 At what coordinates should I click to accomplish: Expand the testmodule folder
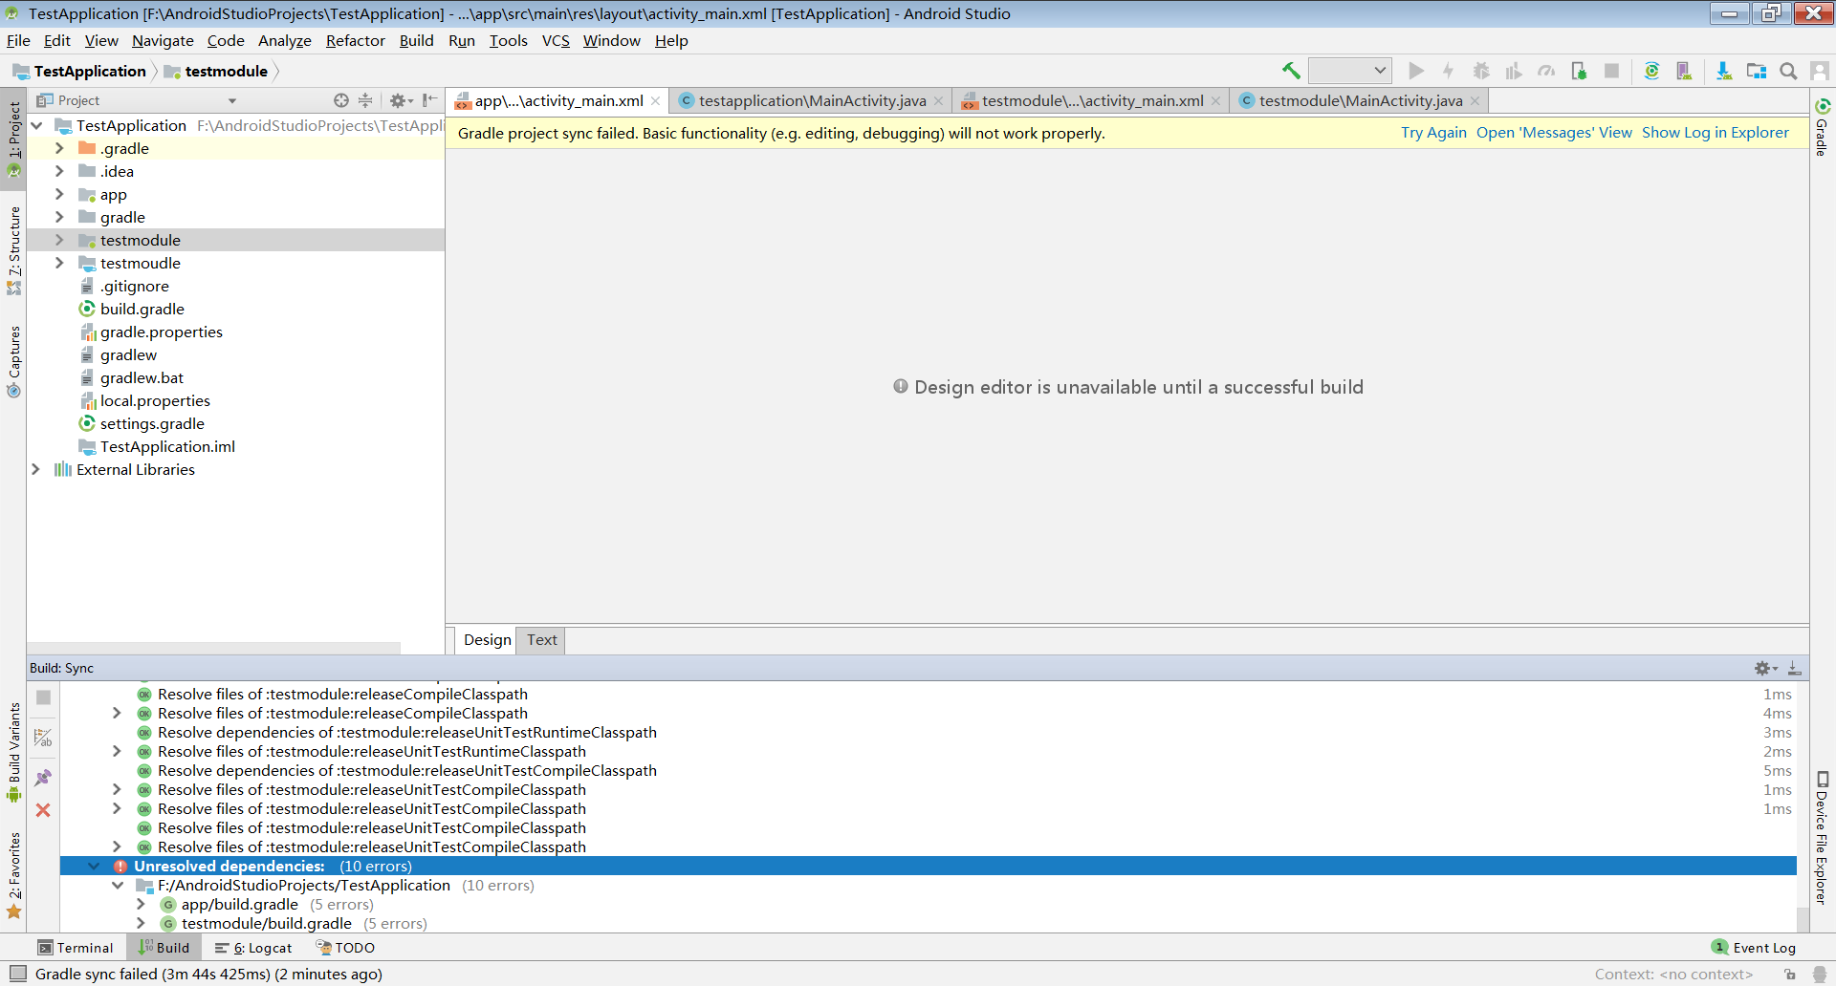tap(59, 240)
